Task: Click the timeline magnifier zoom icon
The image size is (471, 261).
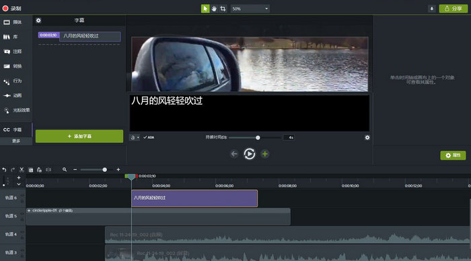Action: click(x=65, y=170)
